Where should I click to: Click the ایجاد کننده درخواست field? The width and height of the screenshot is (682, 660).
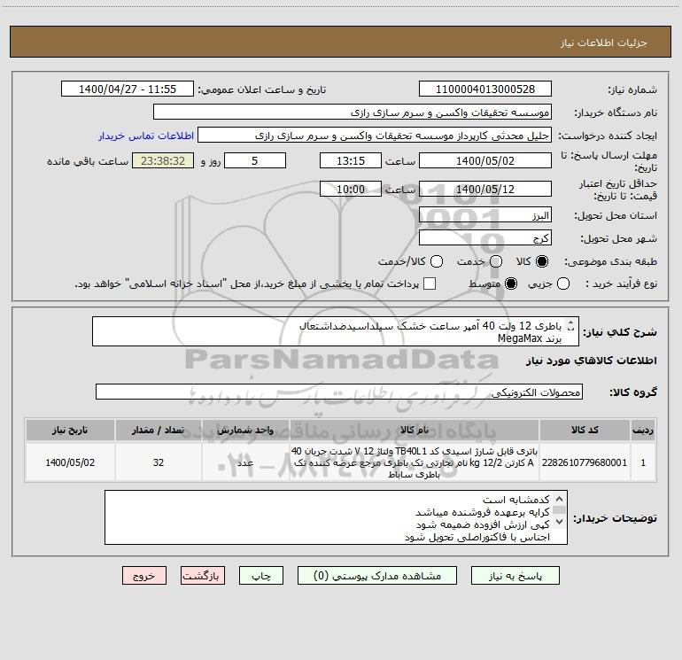pos(375,135)
